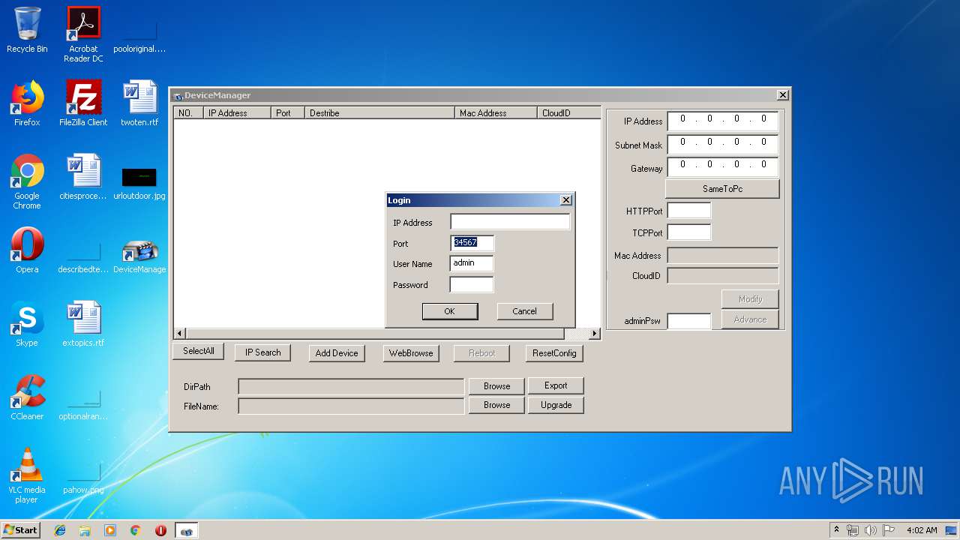Launch the Opera desktop shortcut
The width and height of the screenshot is (960, 540).
pos(27,250)
